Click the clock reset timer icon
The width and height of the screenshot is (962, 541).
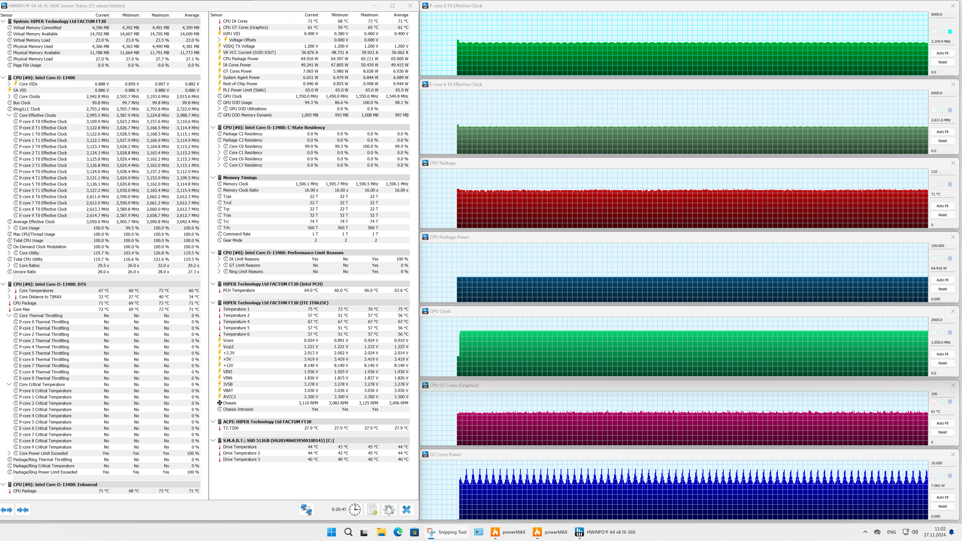coord(354,509)
